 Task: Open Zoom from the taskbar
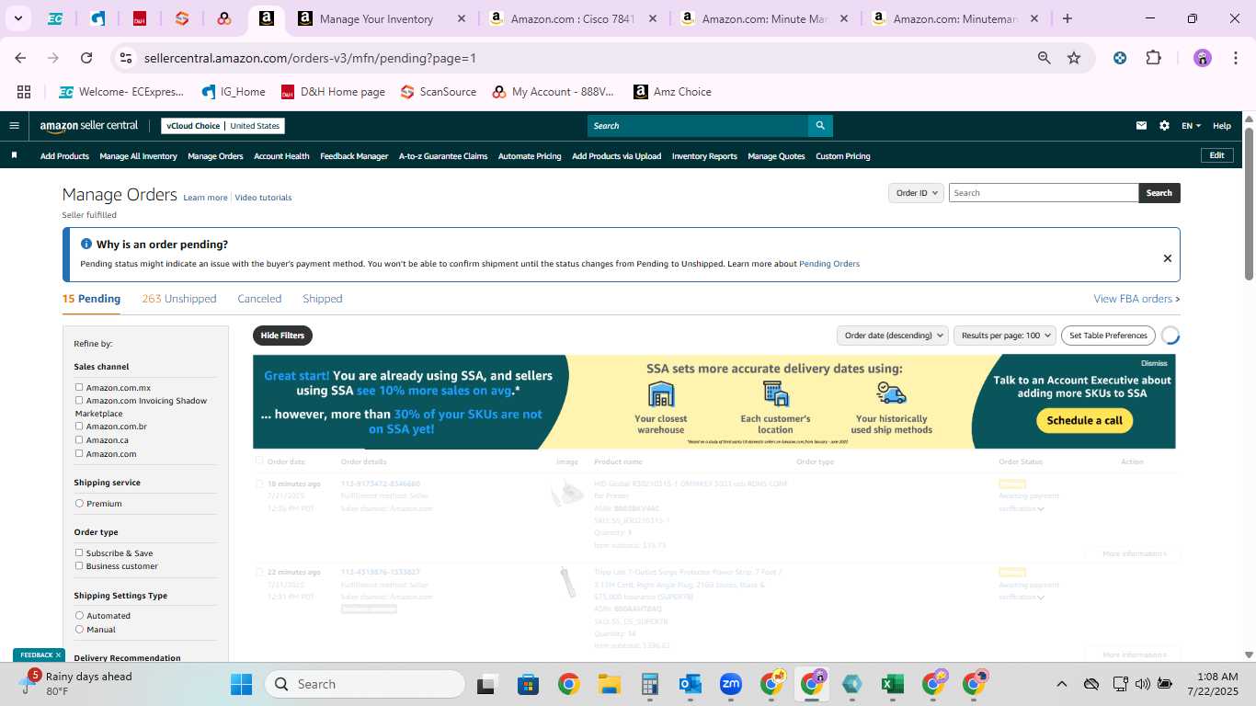(731, 684)
